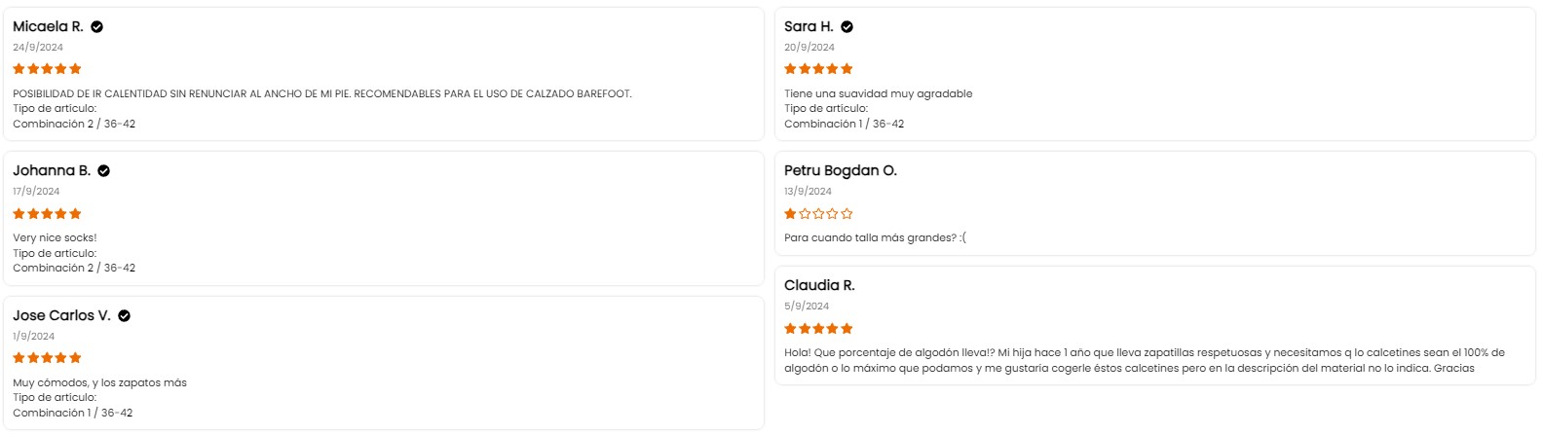Click "Muy cómodos, y los zapatos más" review

click(x=99, y=382)
